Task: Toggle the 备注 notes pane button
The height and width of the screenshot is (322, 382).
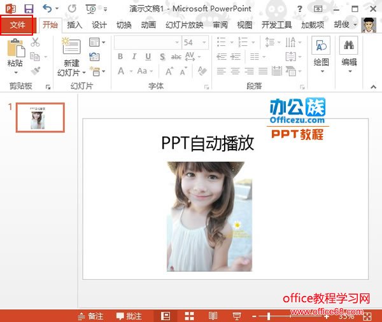Action: pyautogui.click(x=90, y=316)
